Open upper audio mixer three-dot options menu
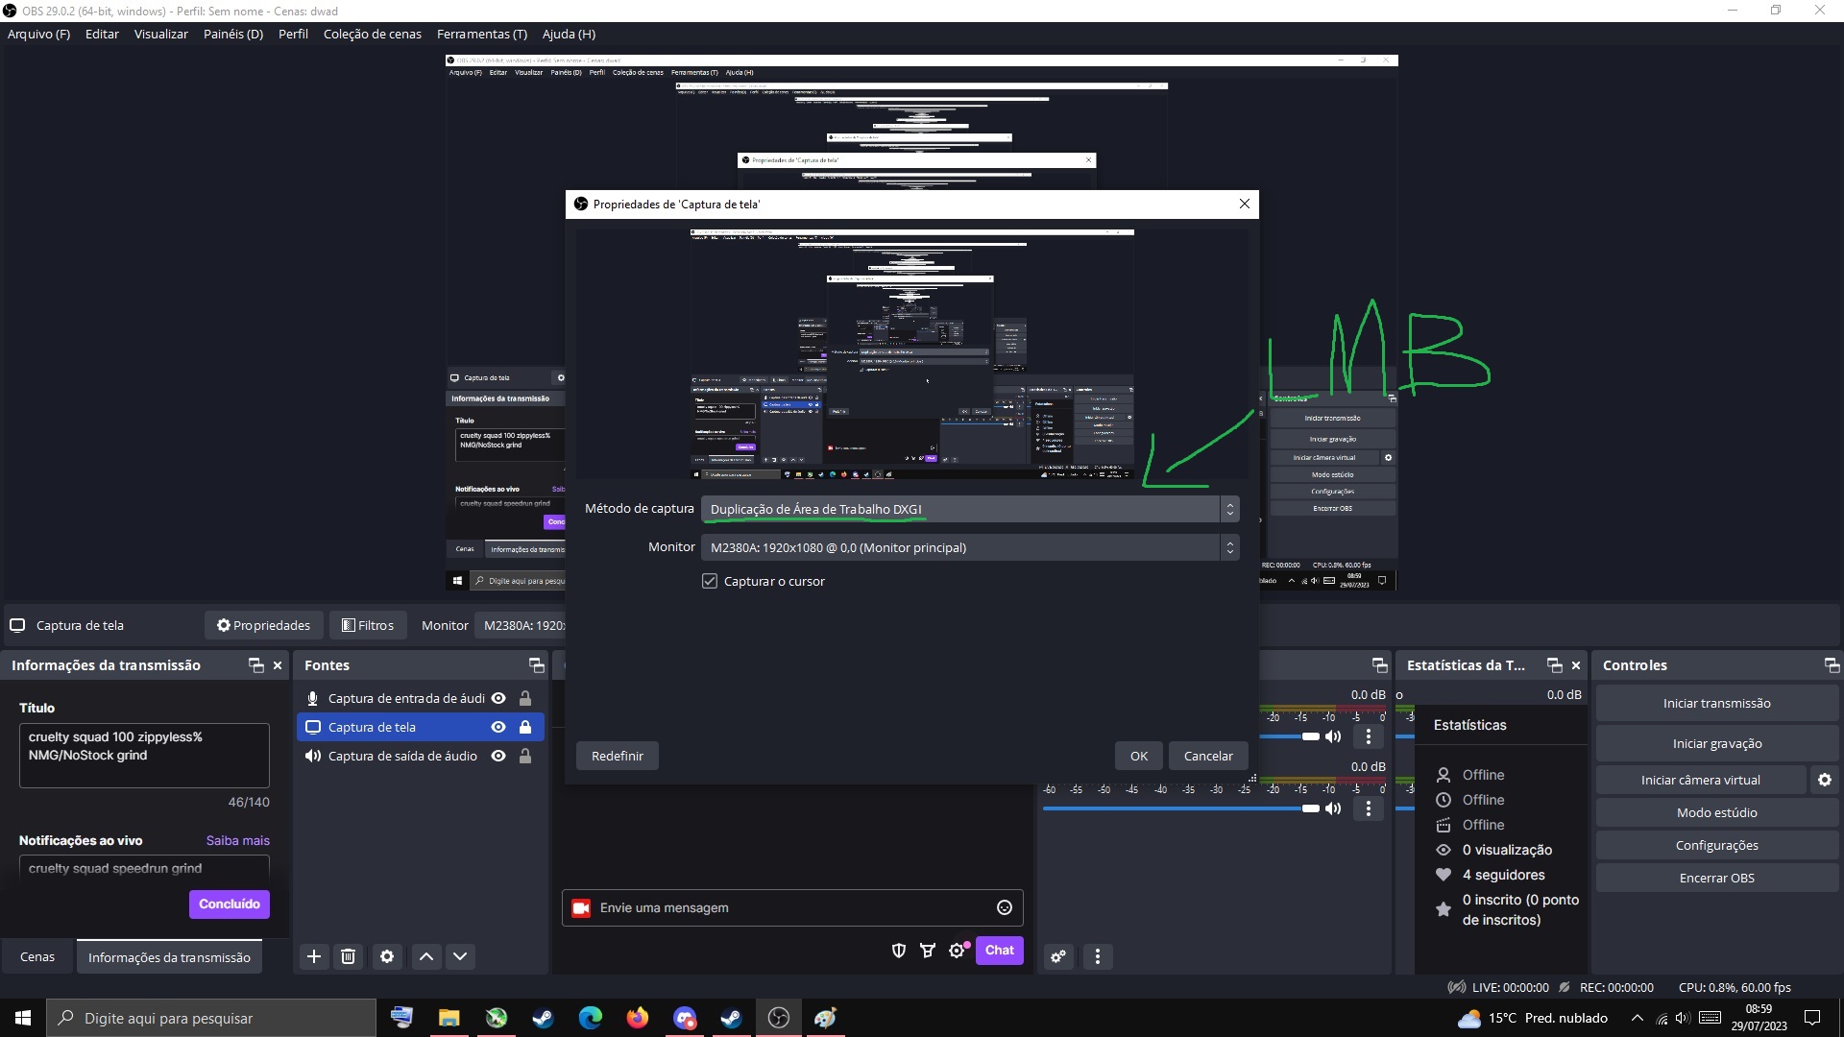Viewport: 1844px width, 1037px height. 1369,737
